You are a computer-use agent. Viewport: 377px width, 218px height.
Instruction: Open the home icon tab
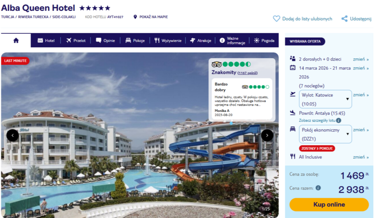[16, 40]
